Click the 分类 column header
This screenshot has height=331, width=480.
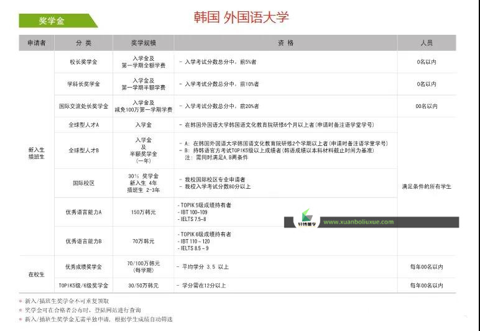coord(83,43)
